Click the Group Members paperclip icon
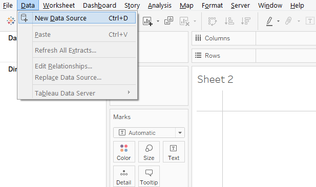Screen dimensions: 316x187 [x=288, y=21]
